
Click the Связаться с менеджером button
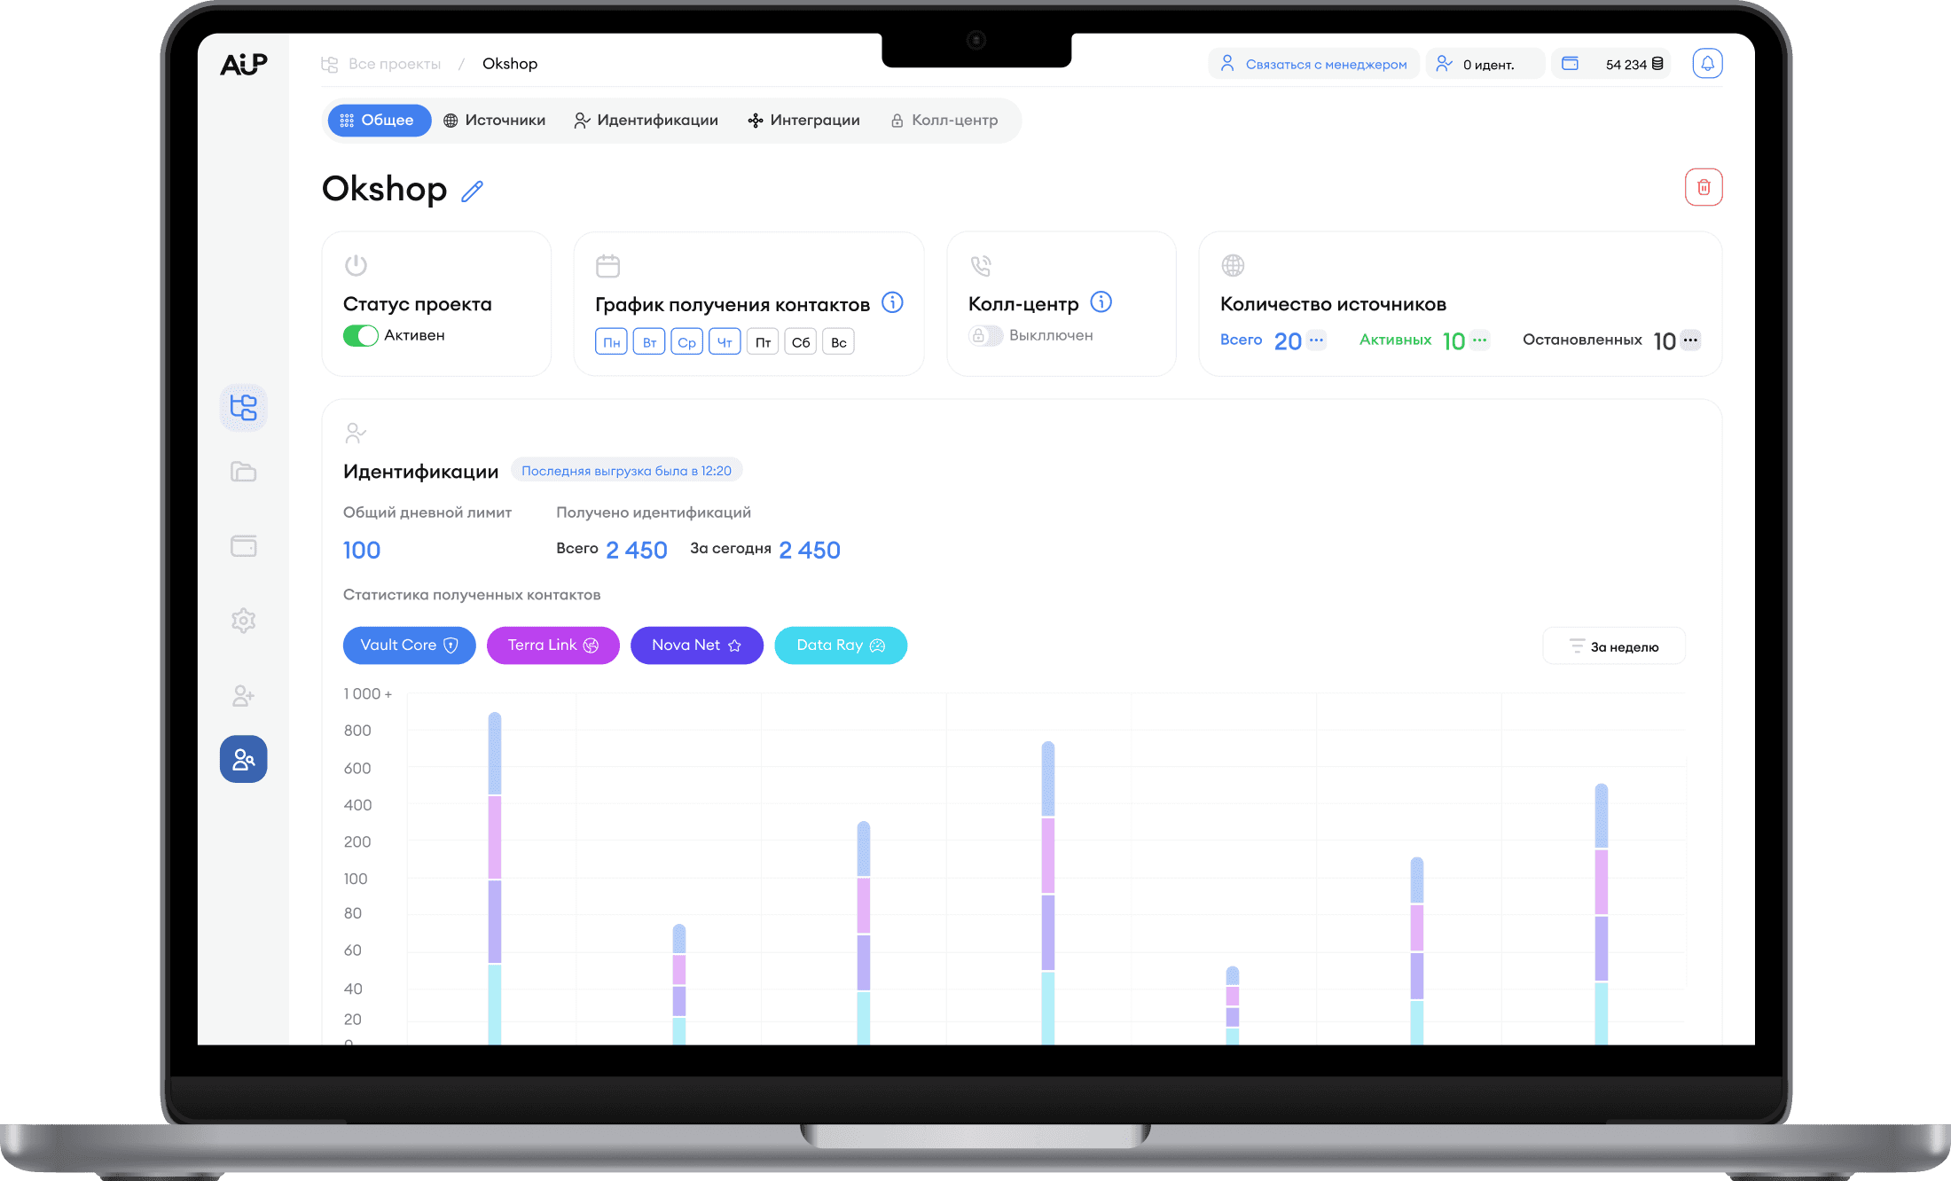pyautogui.click(x=1314, y=64)
